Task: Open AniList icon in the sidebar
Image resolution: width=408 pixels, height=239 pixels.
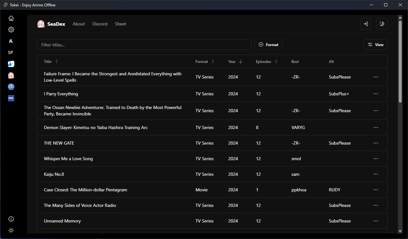Action: pyautogui.click(x=11, y=41)
